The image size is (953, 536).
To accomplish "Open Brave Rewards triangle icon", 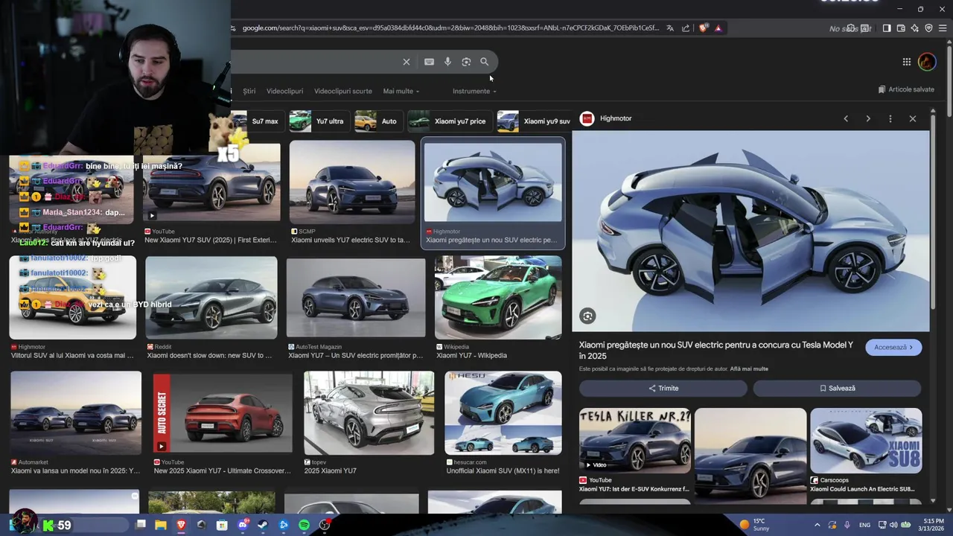I will (x=718, y=28).
